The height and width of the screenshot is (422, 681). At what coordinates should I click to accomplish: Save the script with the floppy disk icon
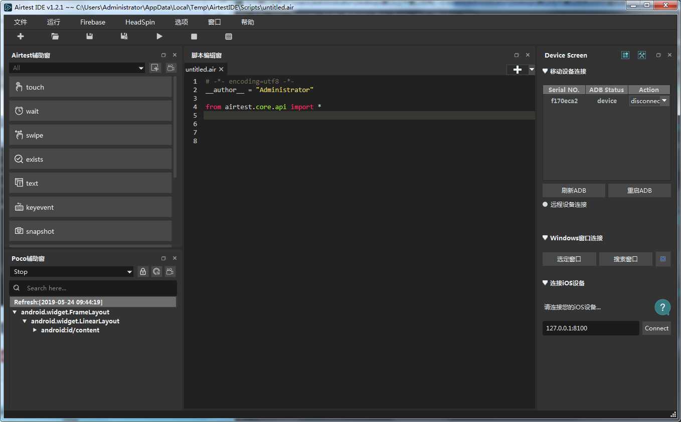pyautogui.click(x=90, y=37)
